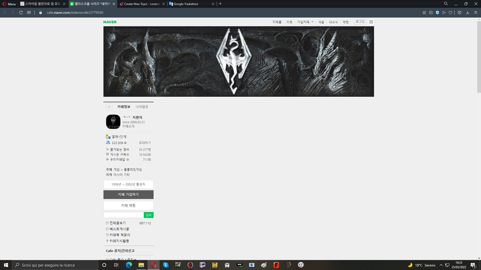Image resolution: width=481 pixels, height=270 pixels.
Task: Select the 카페정보 tab
Action: tap(124, 107)
